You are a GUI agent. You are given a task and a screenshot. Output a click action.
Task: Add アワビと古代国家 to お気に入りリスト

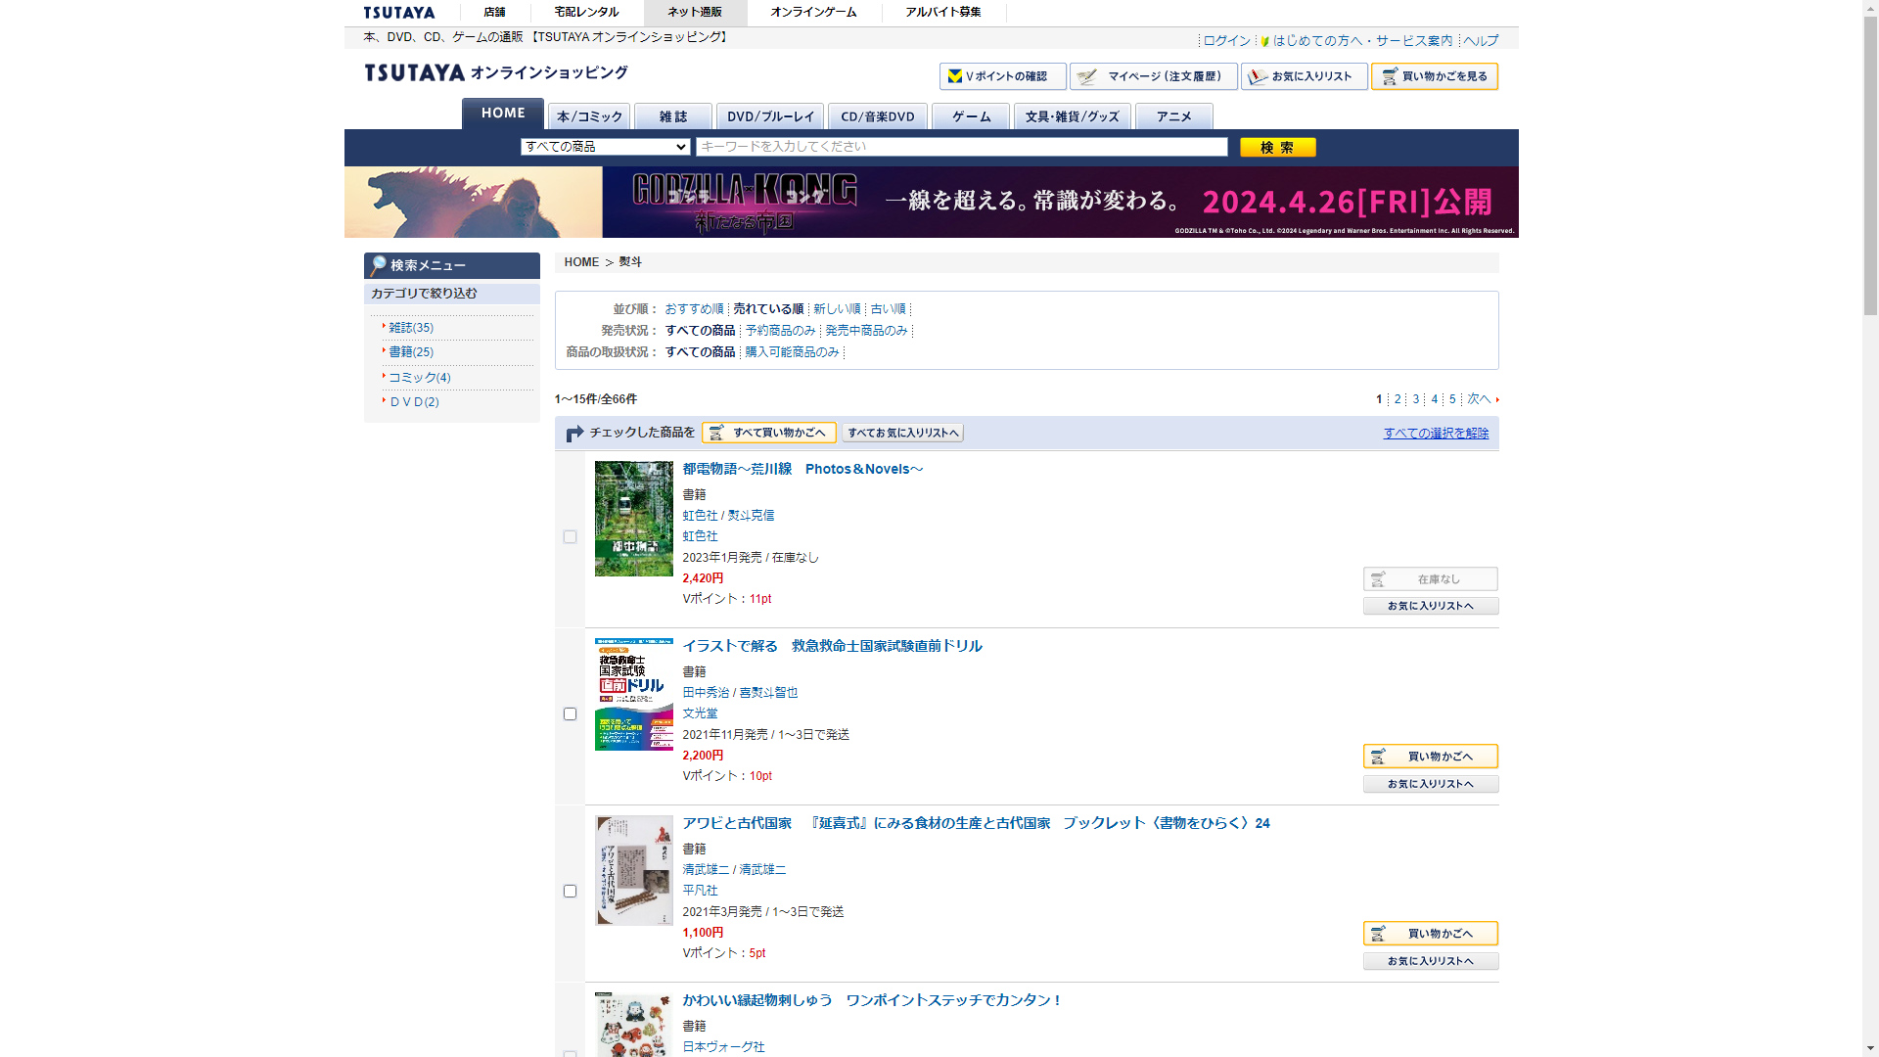click(x=1431, y=961)
